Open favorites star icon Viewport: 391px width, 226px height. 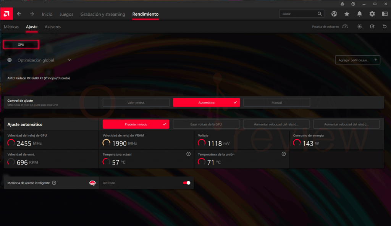click(347, 14)
